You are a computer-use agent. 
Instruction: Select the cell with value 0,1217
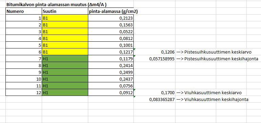[x=111, y=52]
